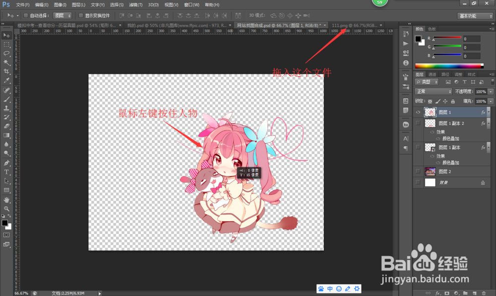
Task: Select the Eyedropper tool
Action: pos(6,80)
